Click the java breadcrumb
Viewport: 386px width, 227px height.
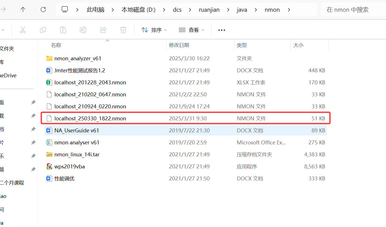coord(242,10)
